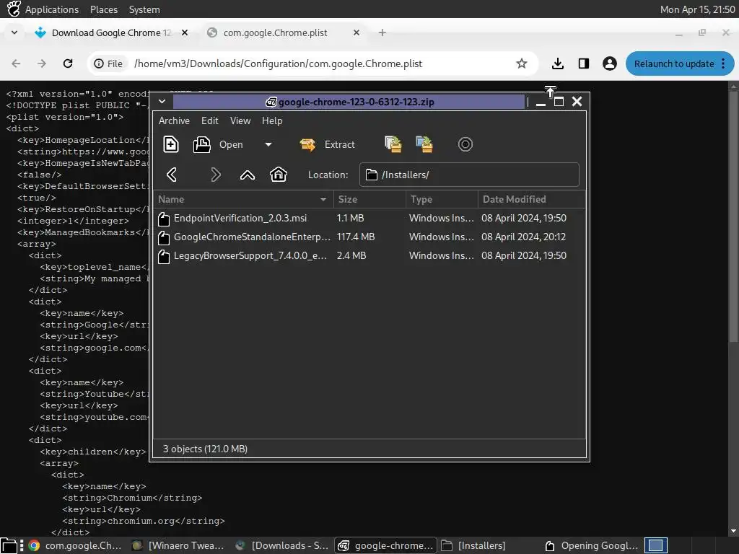Click the clock showing Mon Apr 15
Screen dimensions: 739x554
698,9
